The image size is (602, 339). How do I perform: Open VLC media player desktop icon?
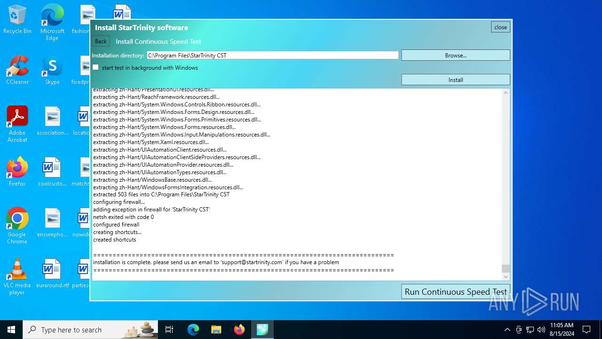click(x=17, y=277)
